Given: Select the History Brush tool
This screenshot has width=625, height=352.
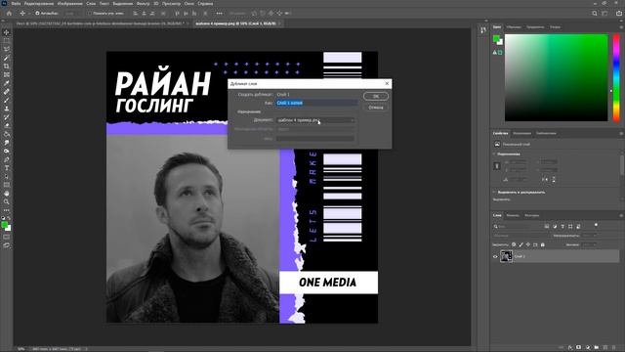Looking at the screenshot, I should (x=7, y=117).
